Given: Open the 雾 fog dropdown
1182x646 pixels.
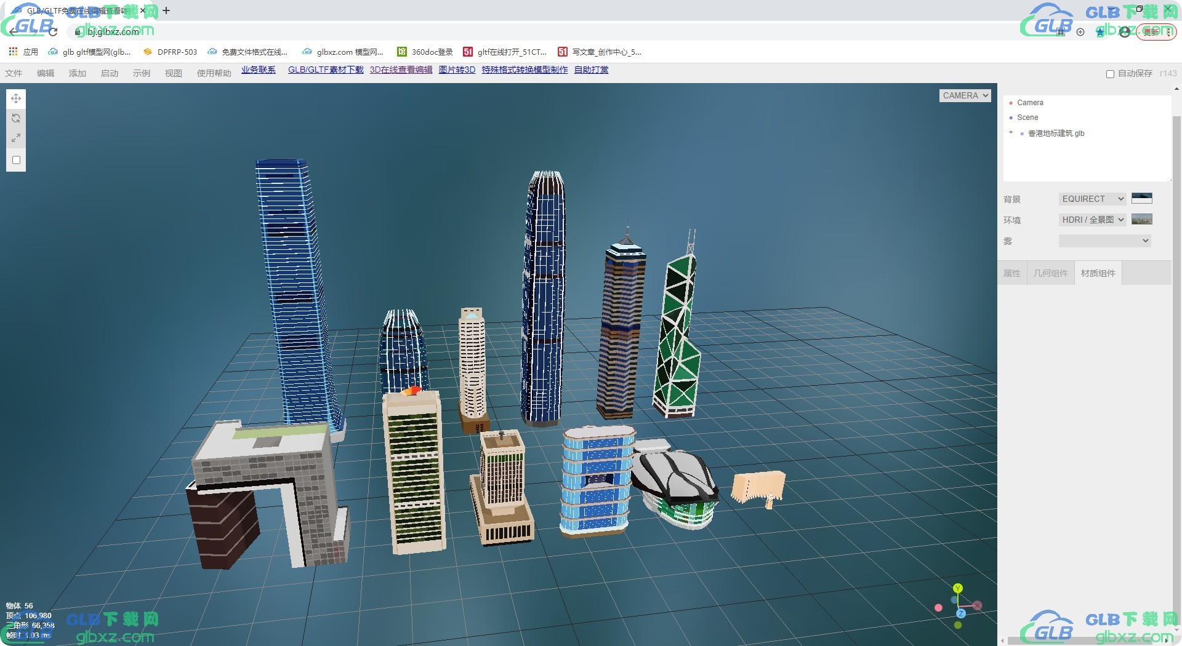Looking at the screenshot, I should pos(1104,241).
